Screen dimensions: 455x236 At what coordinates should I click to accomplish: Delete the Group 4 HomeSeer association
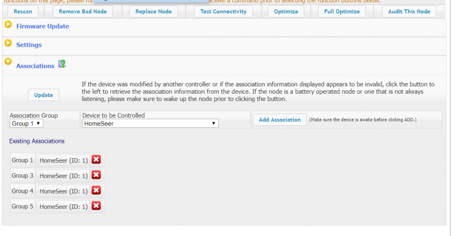click(96, 190)
